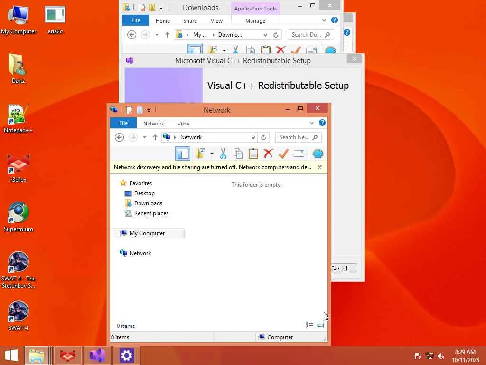Click the orange checkmark icon in Network toolbar
The image size is (486, 365).
pyautogui.click(x=283, y=154)
